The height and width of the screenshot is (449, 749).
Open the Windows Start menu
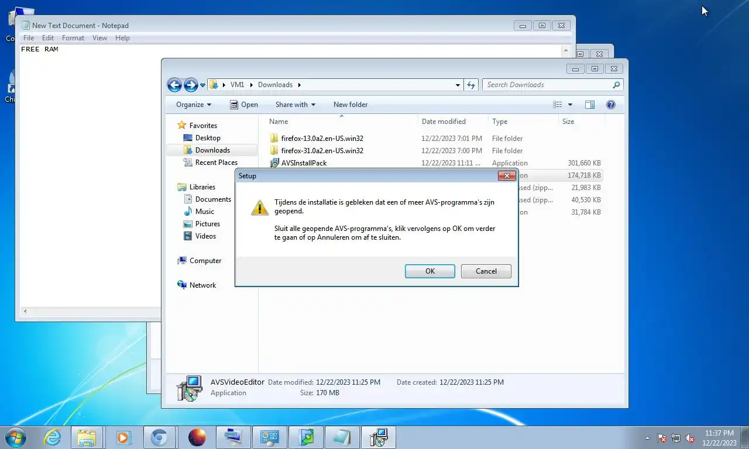click(15, 437)
